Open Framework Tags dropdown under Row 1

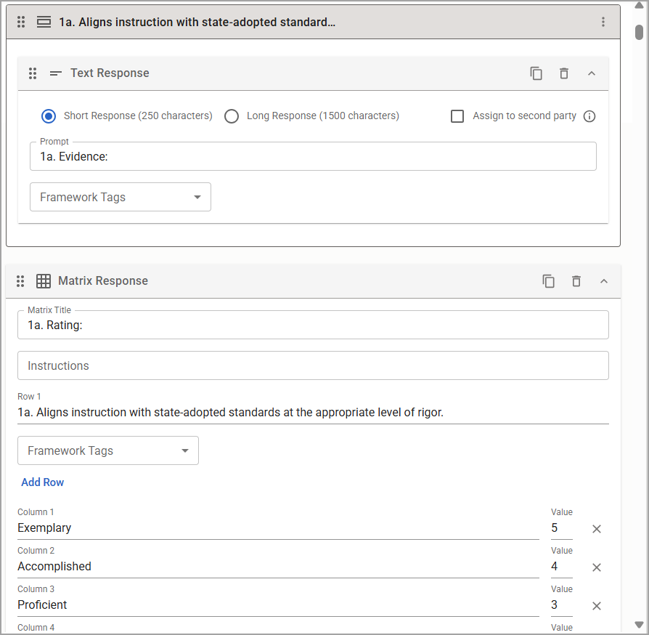coord(108,450)
